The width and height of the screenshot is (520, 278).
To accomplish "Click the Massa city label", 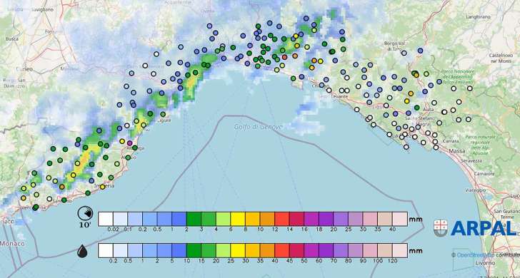I will [457, 151].
